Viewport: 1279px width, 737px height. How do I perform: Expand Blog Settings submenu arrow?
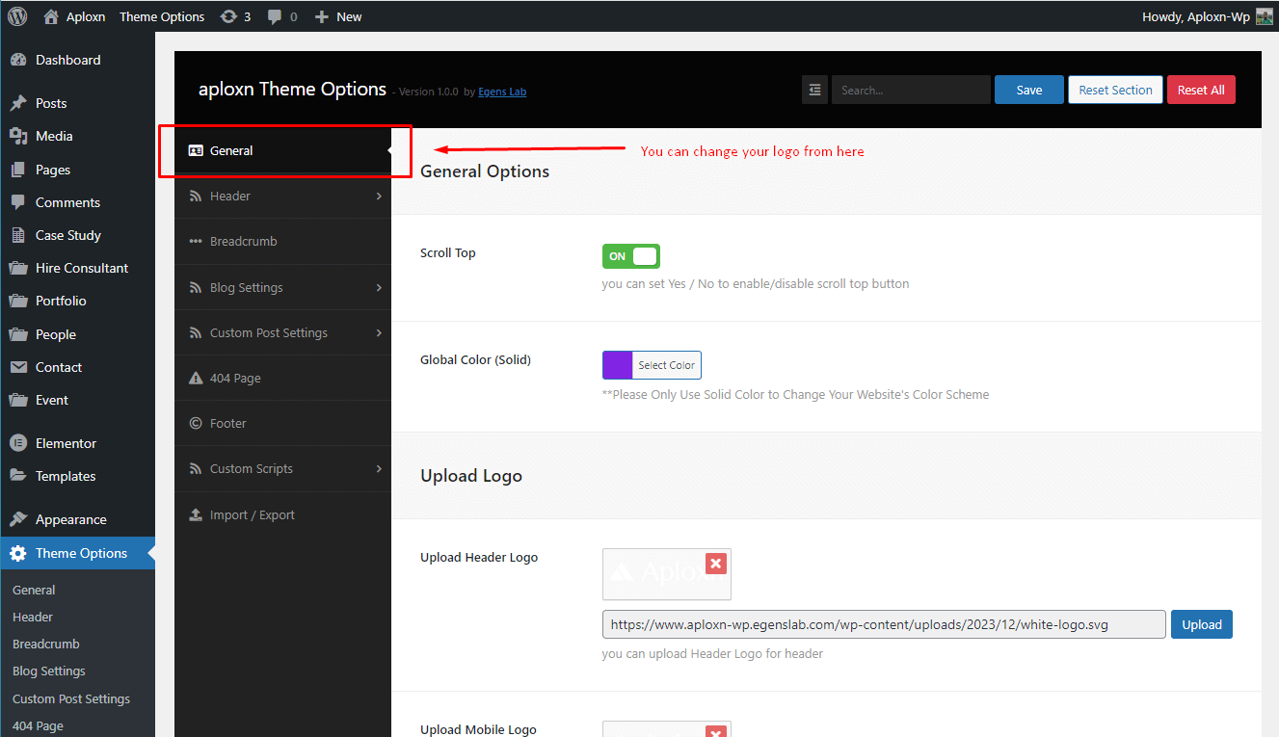click(379, 287)
